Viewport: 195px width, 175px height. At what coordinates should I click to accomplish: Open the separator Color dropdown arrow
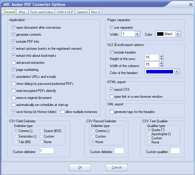click(178, 34)
